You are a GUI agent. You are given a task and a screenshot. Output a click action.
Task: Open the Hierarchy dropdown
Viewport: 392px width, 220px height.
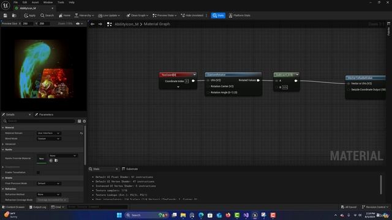(85, 15)
